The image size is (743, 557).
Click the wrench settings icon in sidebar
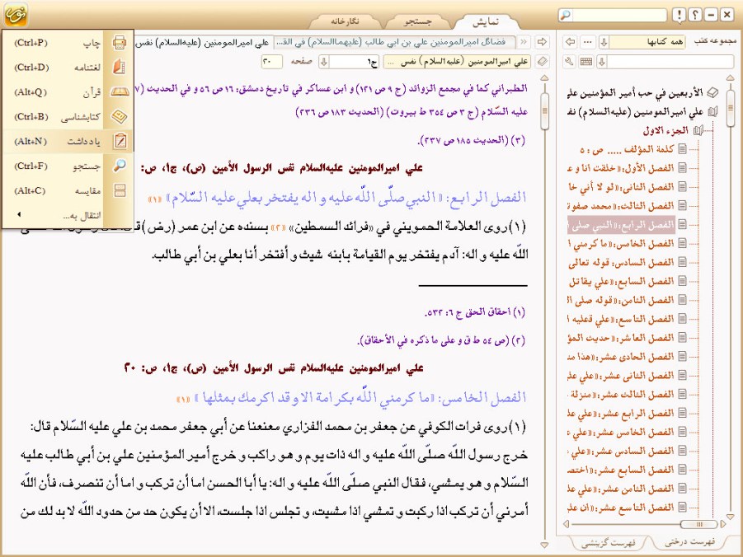click(570, 62)
